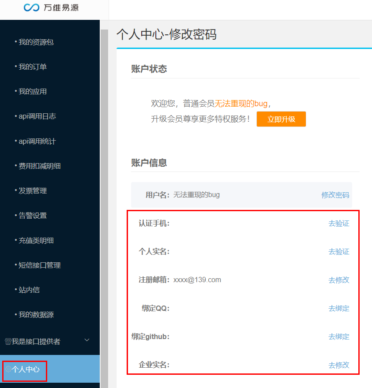Open 我的资源包 in the sidebar
372x388 pixels.
(x=36, y=42)
